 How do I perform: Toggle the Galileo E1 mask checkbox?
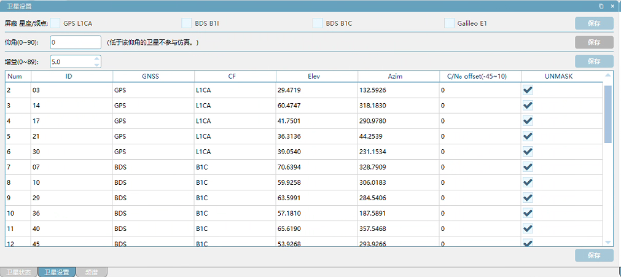pyautogui.click(x=449, y=23)
